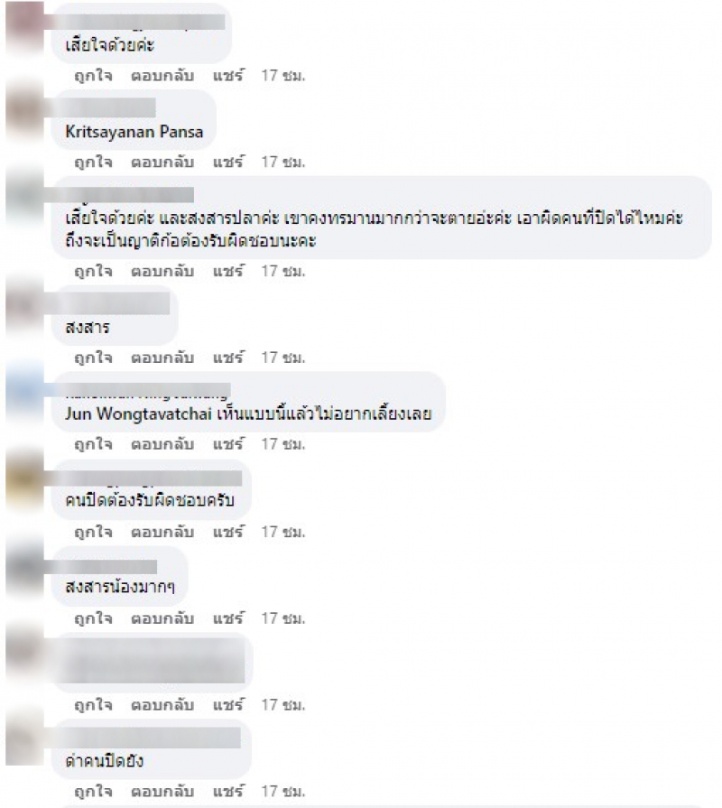The height and width of the screenshot is (808, 722).
Task: Share the 'Kritsayanan Pansa' comment using แชร์
Action: (x=227, y=162)
